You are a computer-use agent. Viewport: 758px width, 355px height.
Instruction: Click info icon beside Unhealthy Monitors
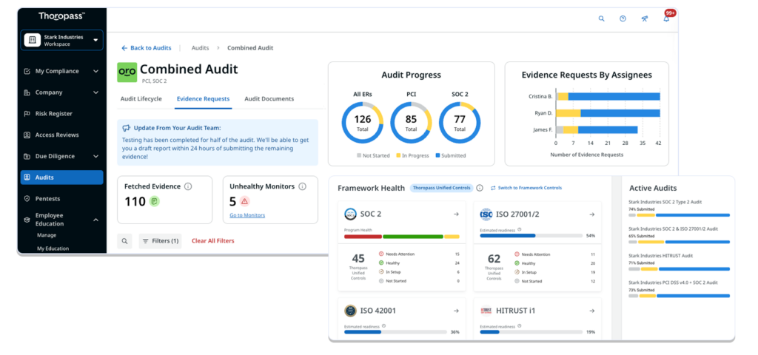[x=302, y=186]
